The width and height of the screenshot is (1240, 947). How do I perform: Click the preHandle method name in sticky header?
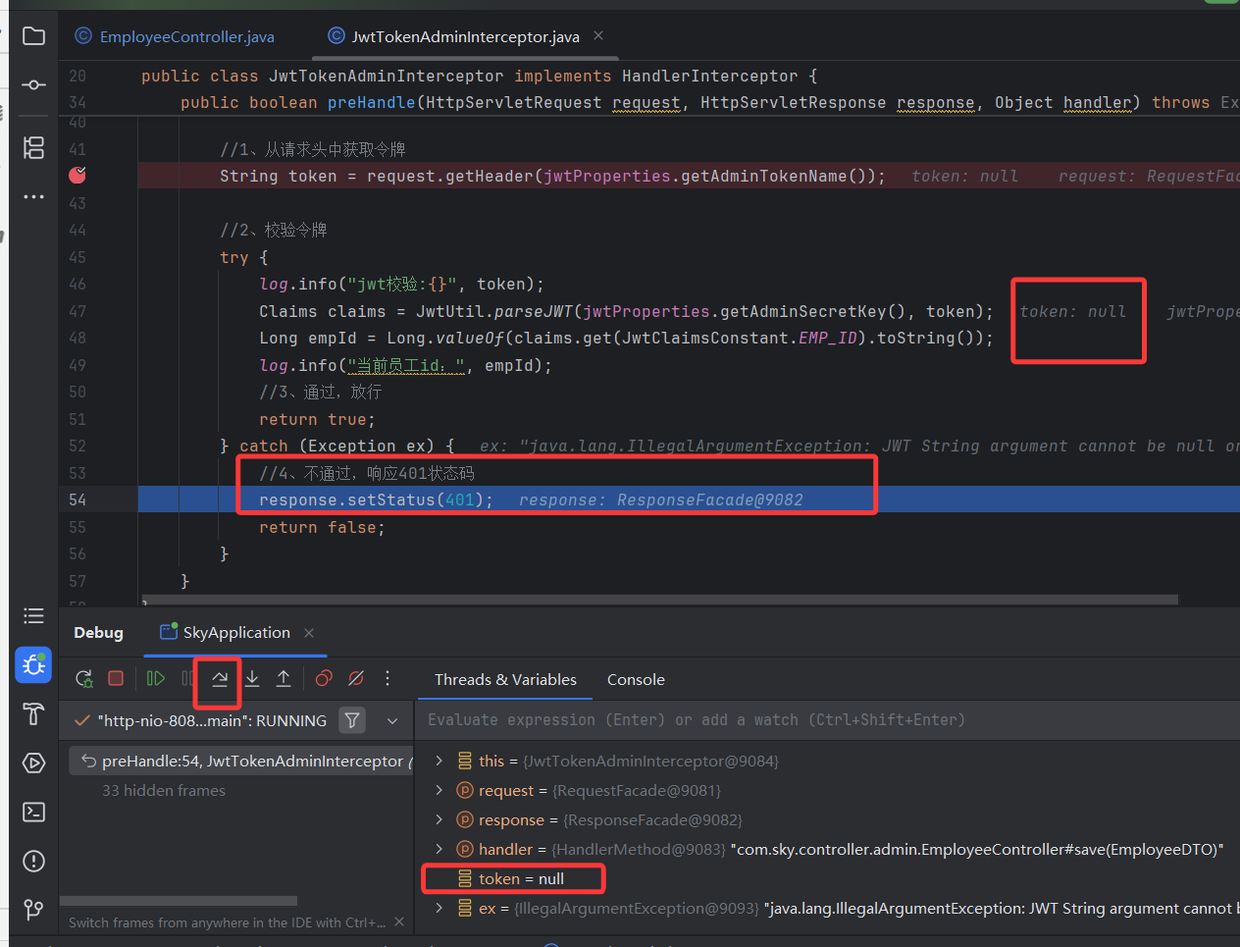click(x=371, y=102)
